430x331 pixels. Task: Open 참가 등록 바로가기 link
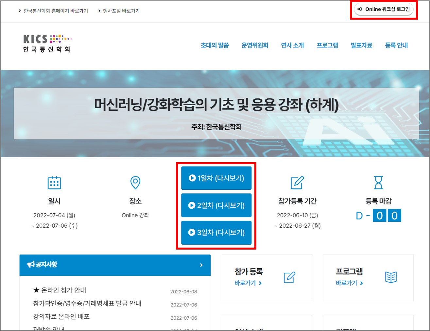(x=248, y=283)
